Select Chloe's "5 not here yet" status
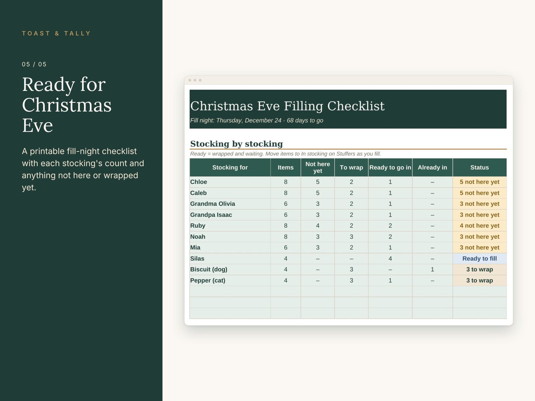 pyautogui.click(x=480, y=182)
